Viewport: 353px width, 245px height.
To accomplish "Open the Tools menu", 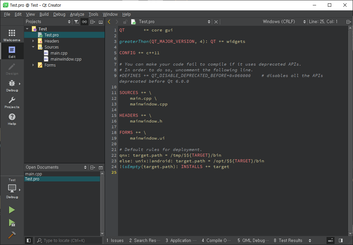I will pyautogui.click(x=94, y=14).
